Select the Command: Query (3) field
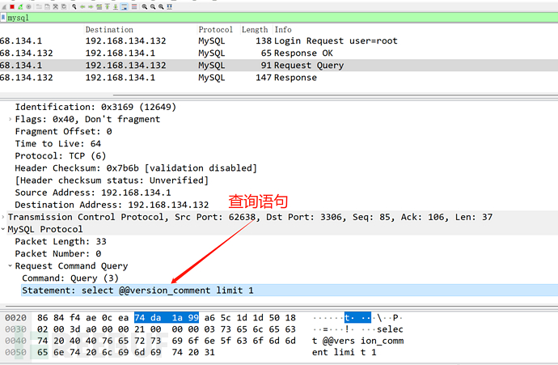 pos(70,278)
